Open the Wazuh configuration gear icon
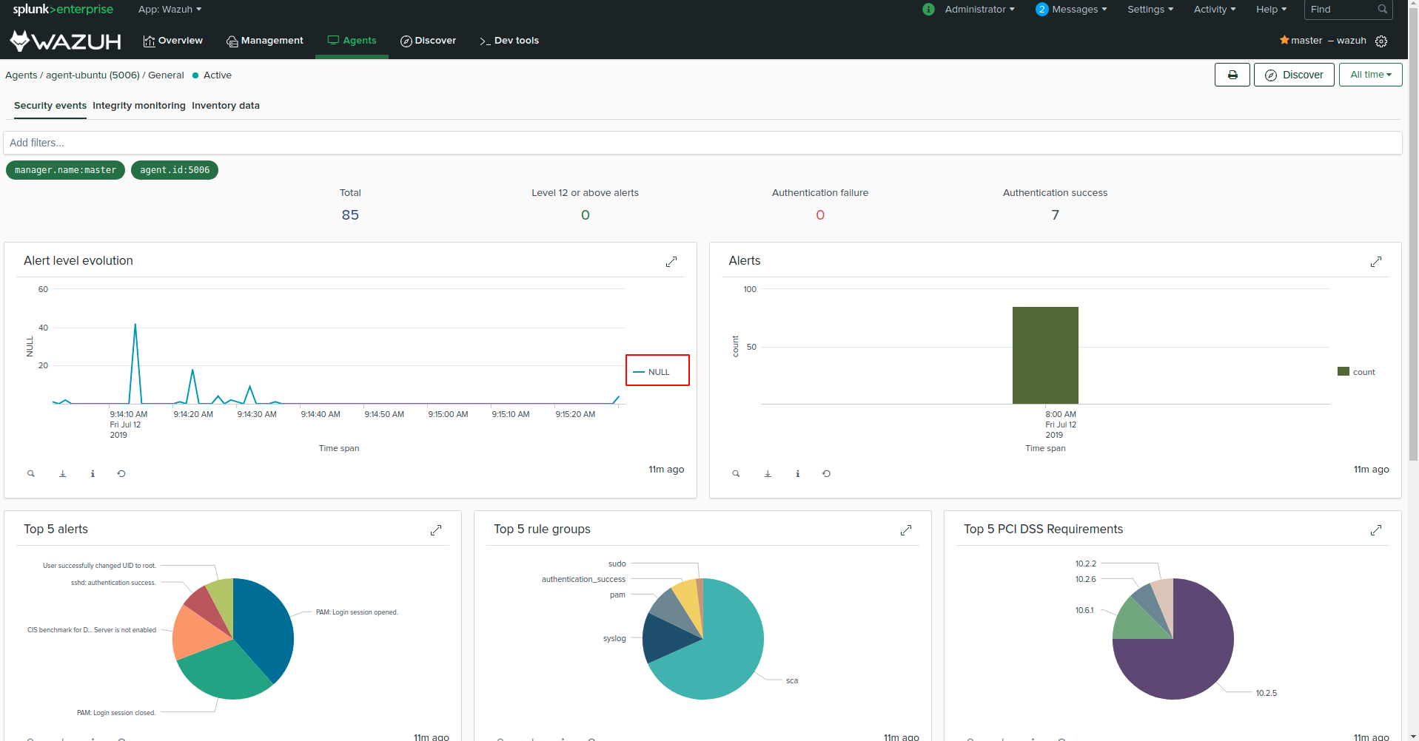The image size is (1419, 741). 1381,41
